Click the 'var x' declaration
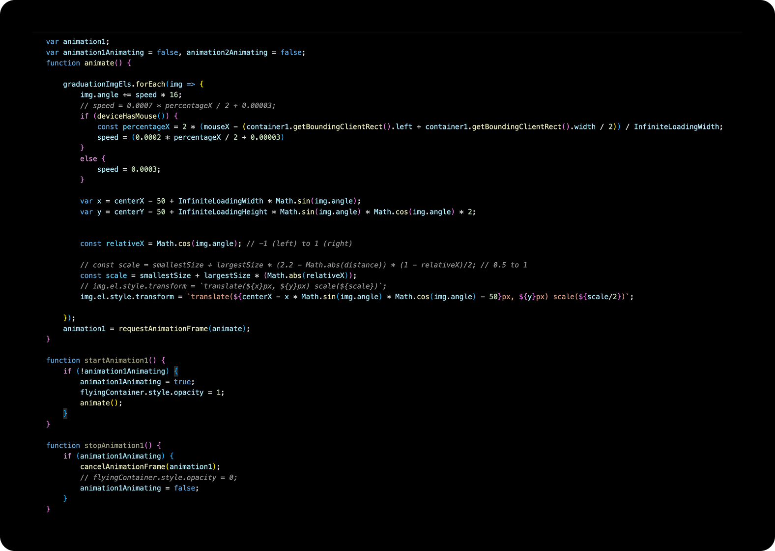The width and height of the screenshot is (775, 551). point(91,201)
